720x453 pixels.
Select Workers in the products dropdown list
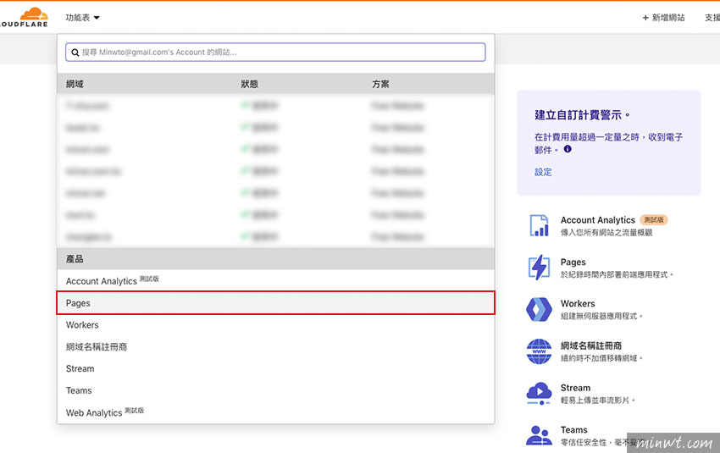click(275, 325)
